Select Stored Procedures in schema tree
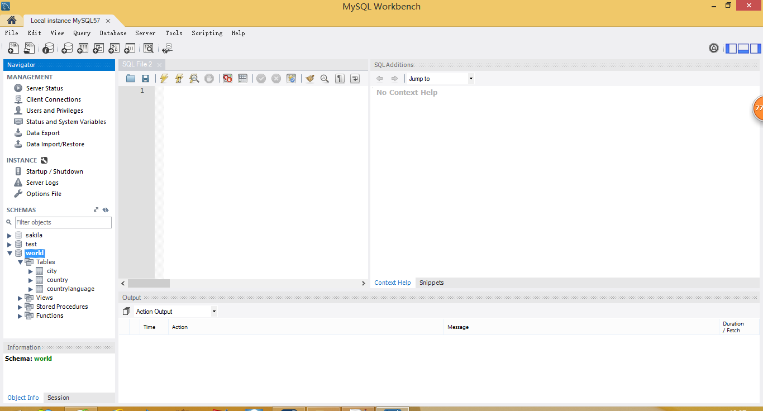Screen dimensions: 763x411 pyautogui.click(x=62, y=307)
